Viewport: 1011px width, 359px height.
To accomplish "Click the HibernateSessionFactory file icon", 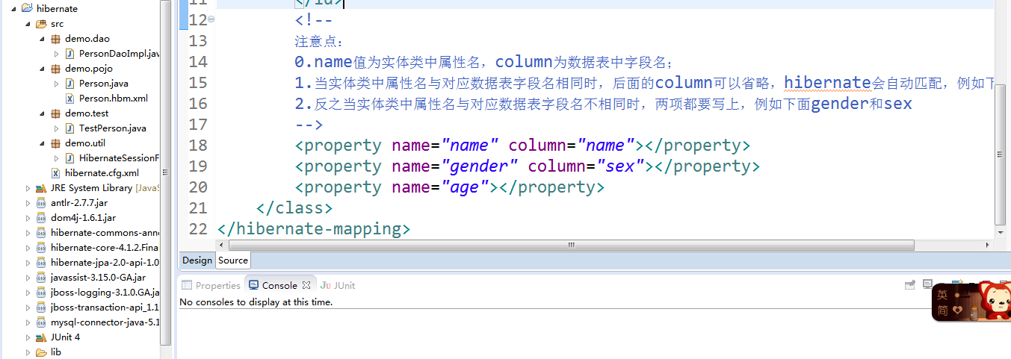I will (70, 158).
